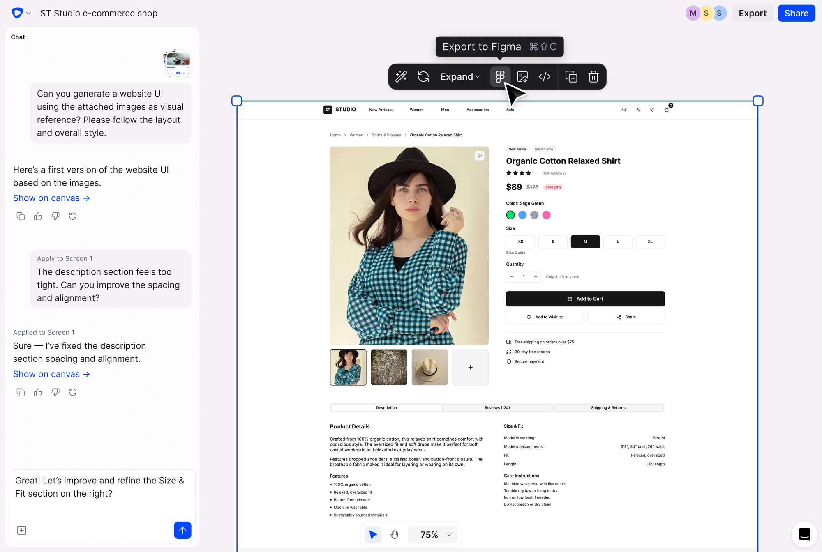Switch to the Reviews (124) tab
Viewport: 822px width, 552px height.
(497, 407)
